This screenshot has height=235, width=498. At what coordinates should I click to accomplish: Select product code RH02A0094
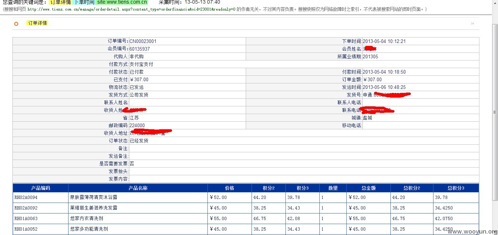click(26, 197)
